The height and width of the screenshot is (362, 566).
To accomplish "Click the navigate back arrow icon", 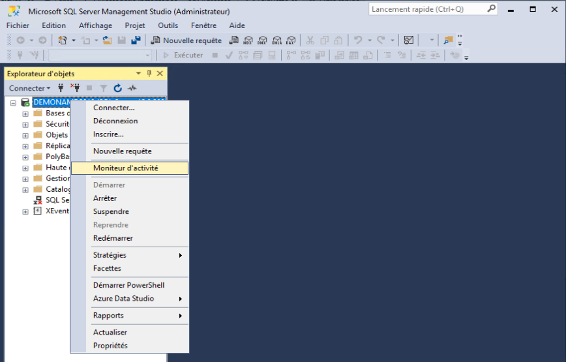I will click(21, 40).
